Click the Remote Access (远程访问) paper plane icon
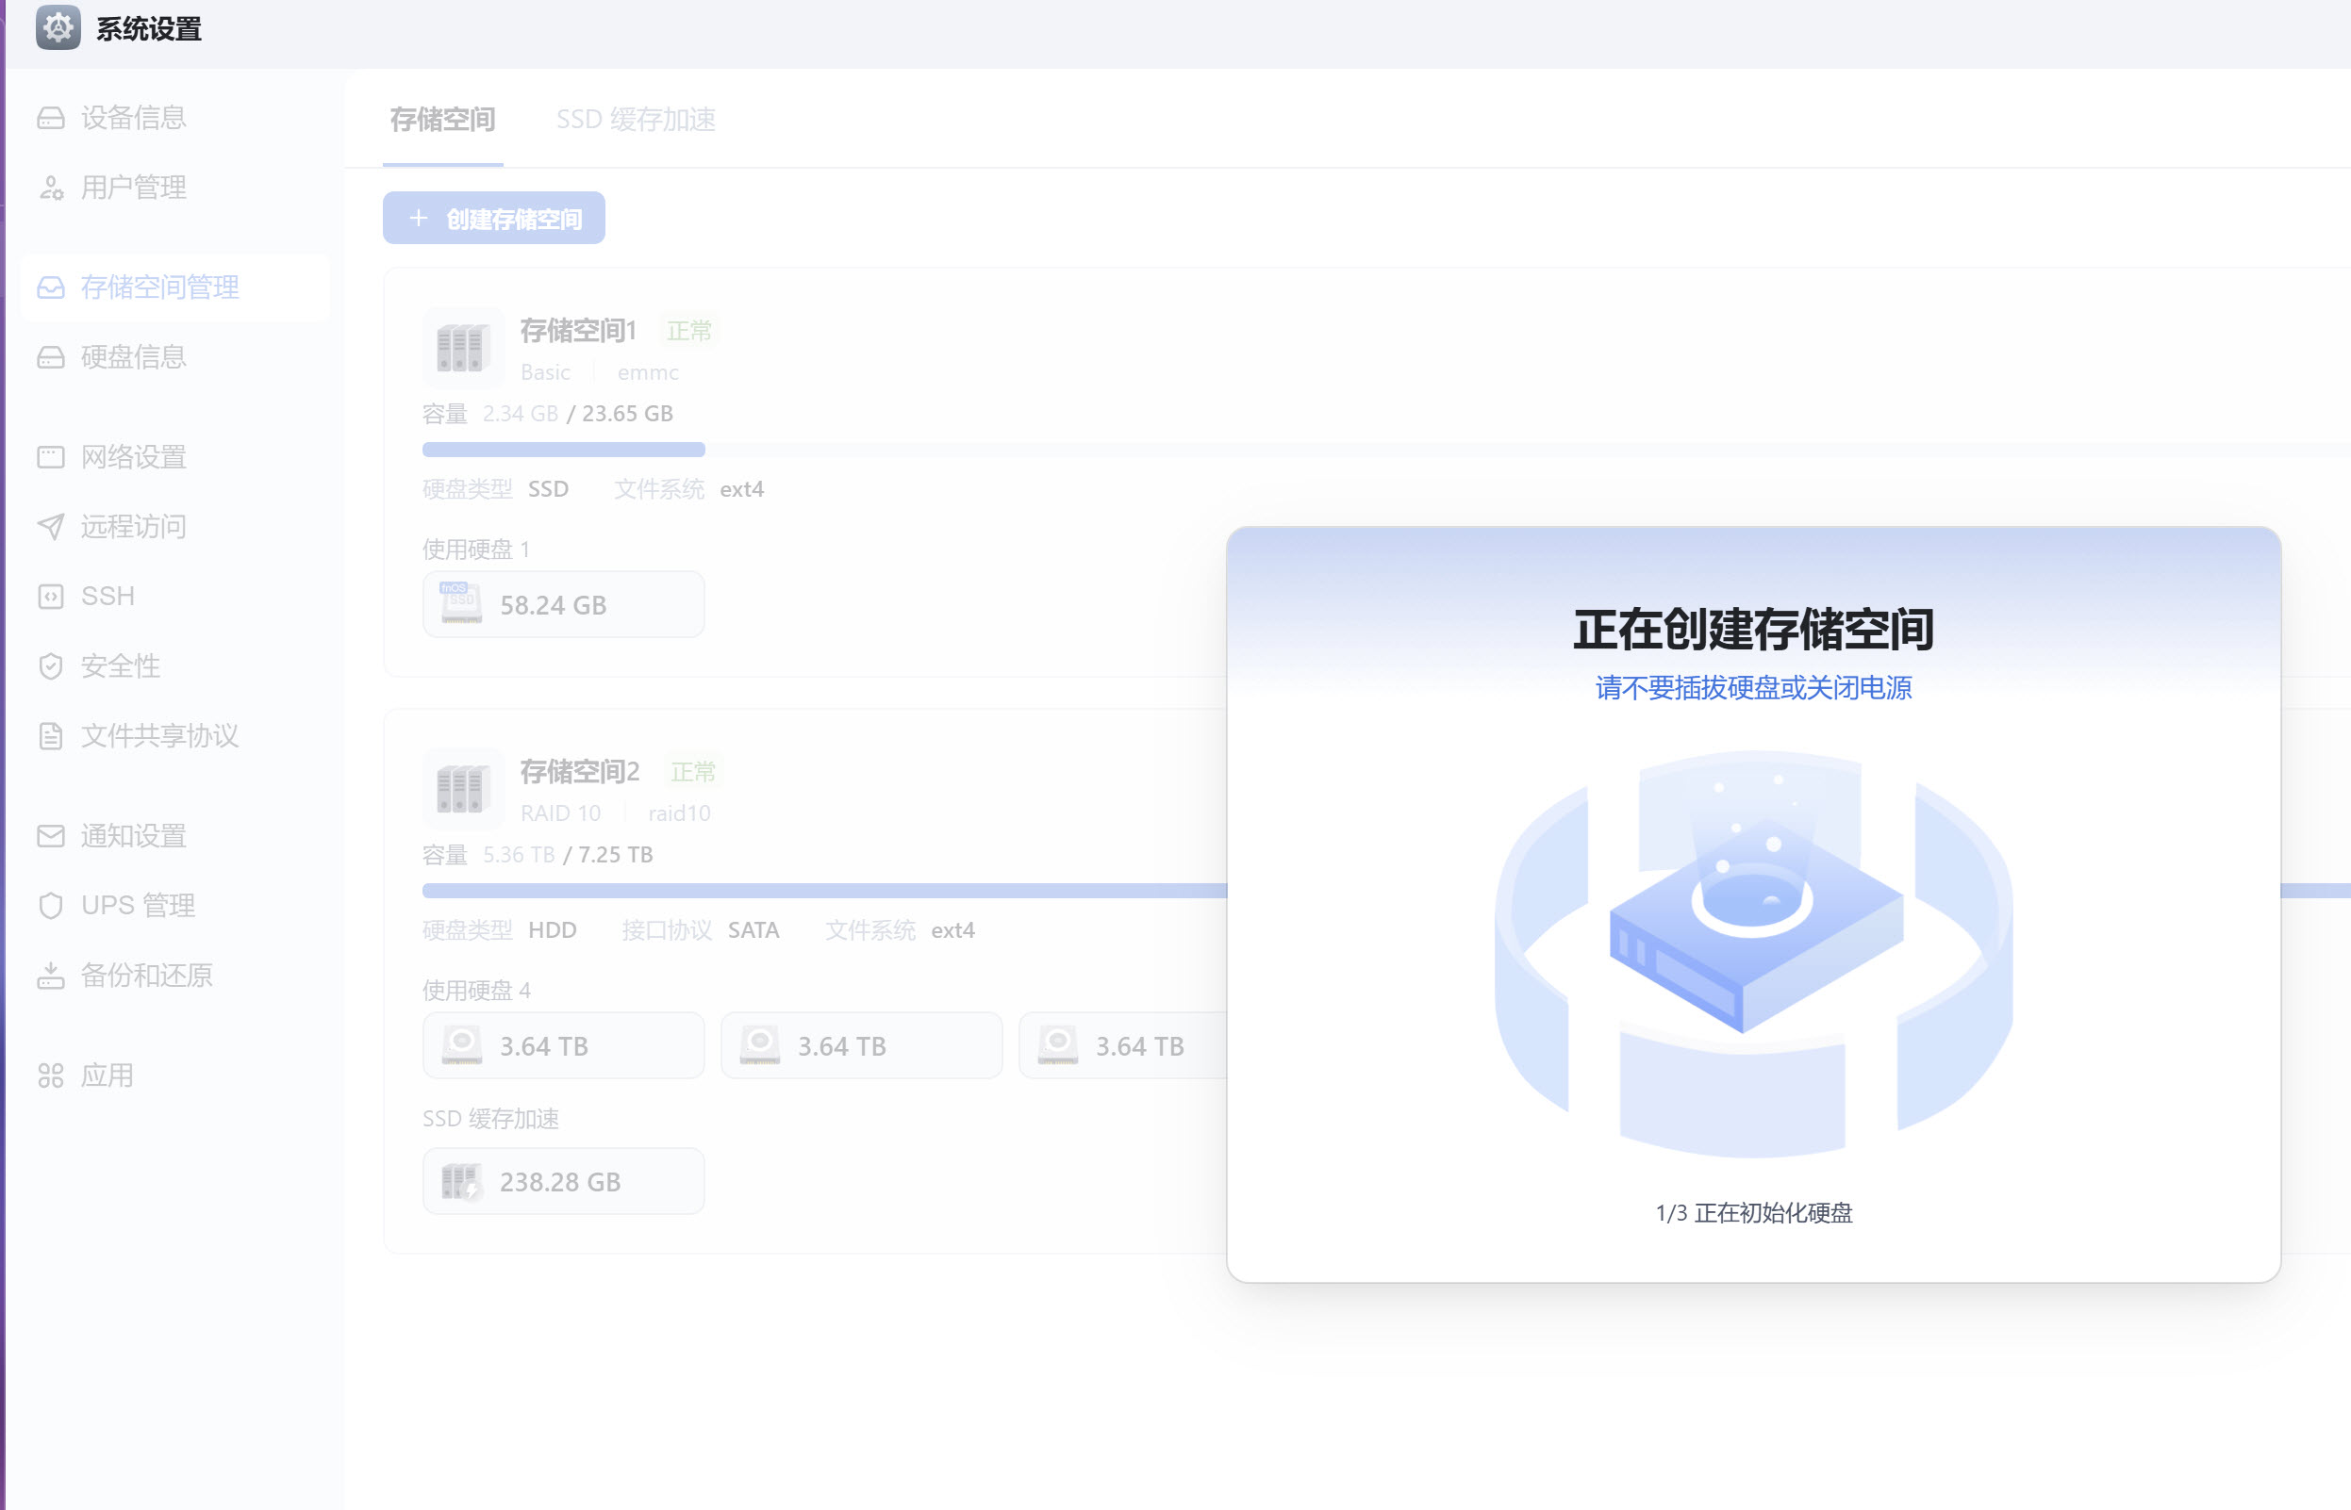 click(x=51, y=527)
